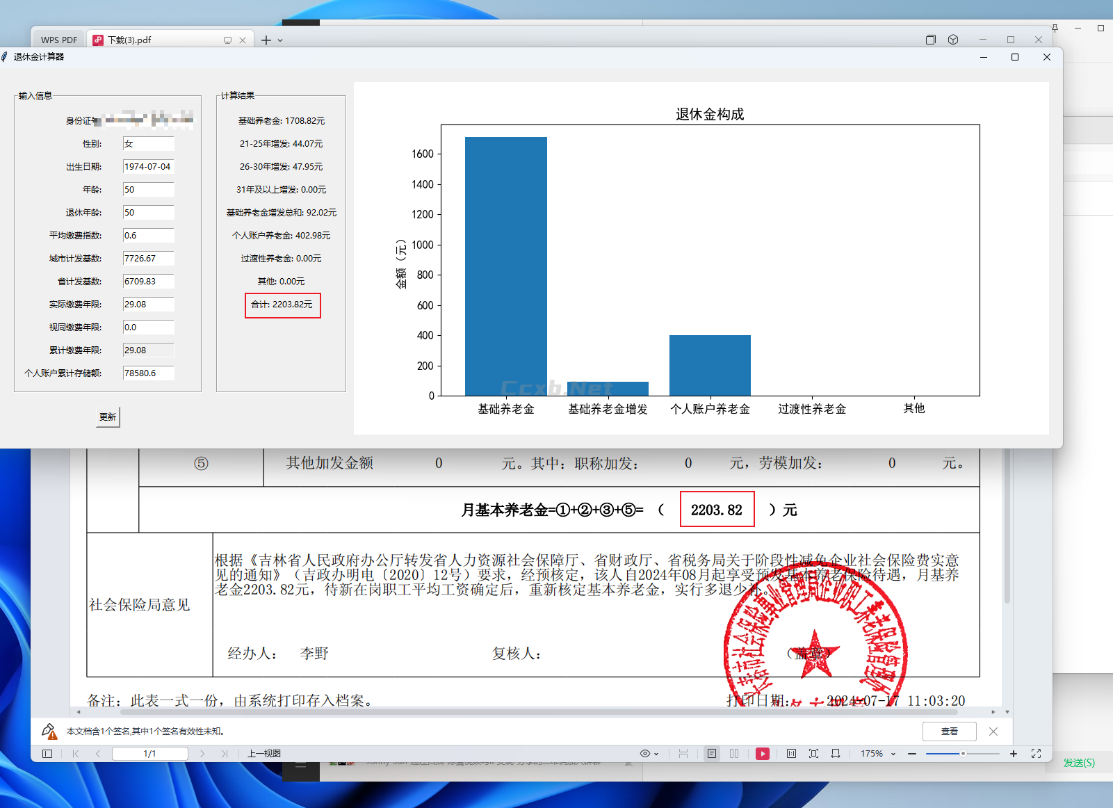1113x808 pixels.
Task: Click the fit page icon
Action: (x=813, y=754)
